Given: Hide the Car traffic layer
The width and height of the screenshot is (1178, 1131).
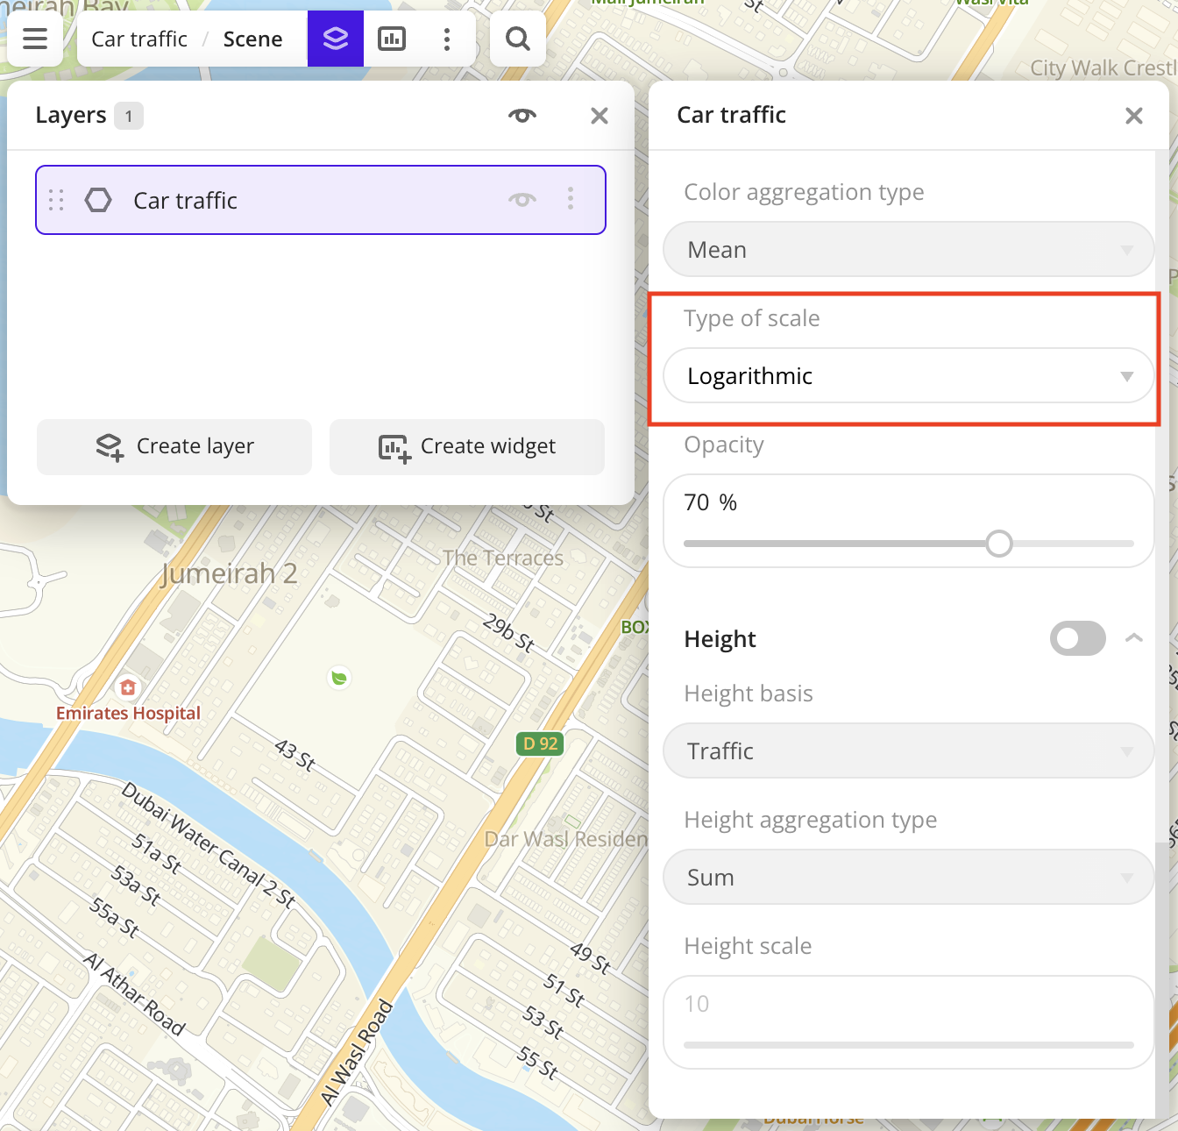Looking at the screenshot, I should coord(522,200).
